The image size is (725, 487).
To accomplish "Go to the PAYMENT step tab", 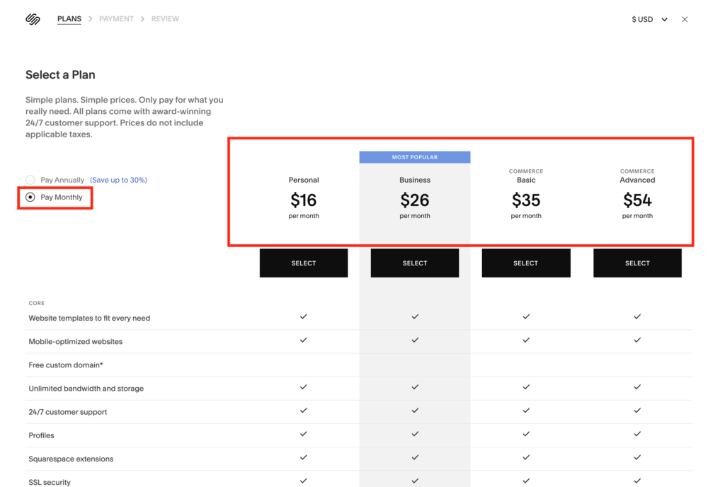I will pyautogui.click(x=116, y=19).
